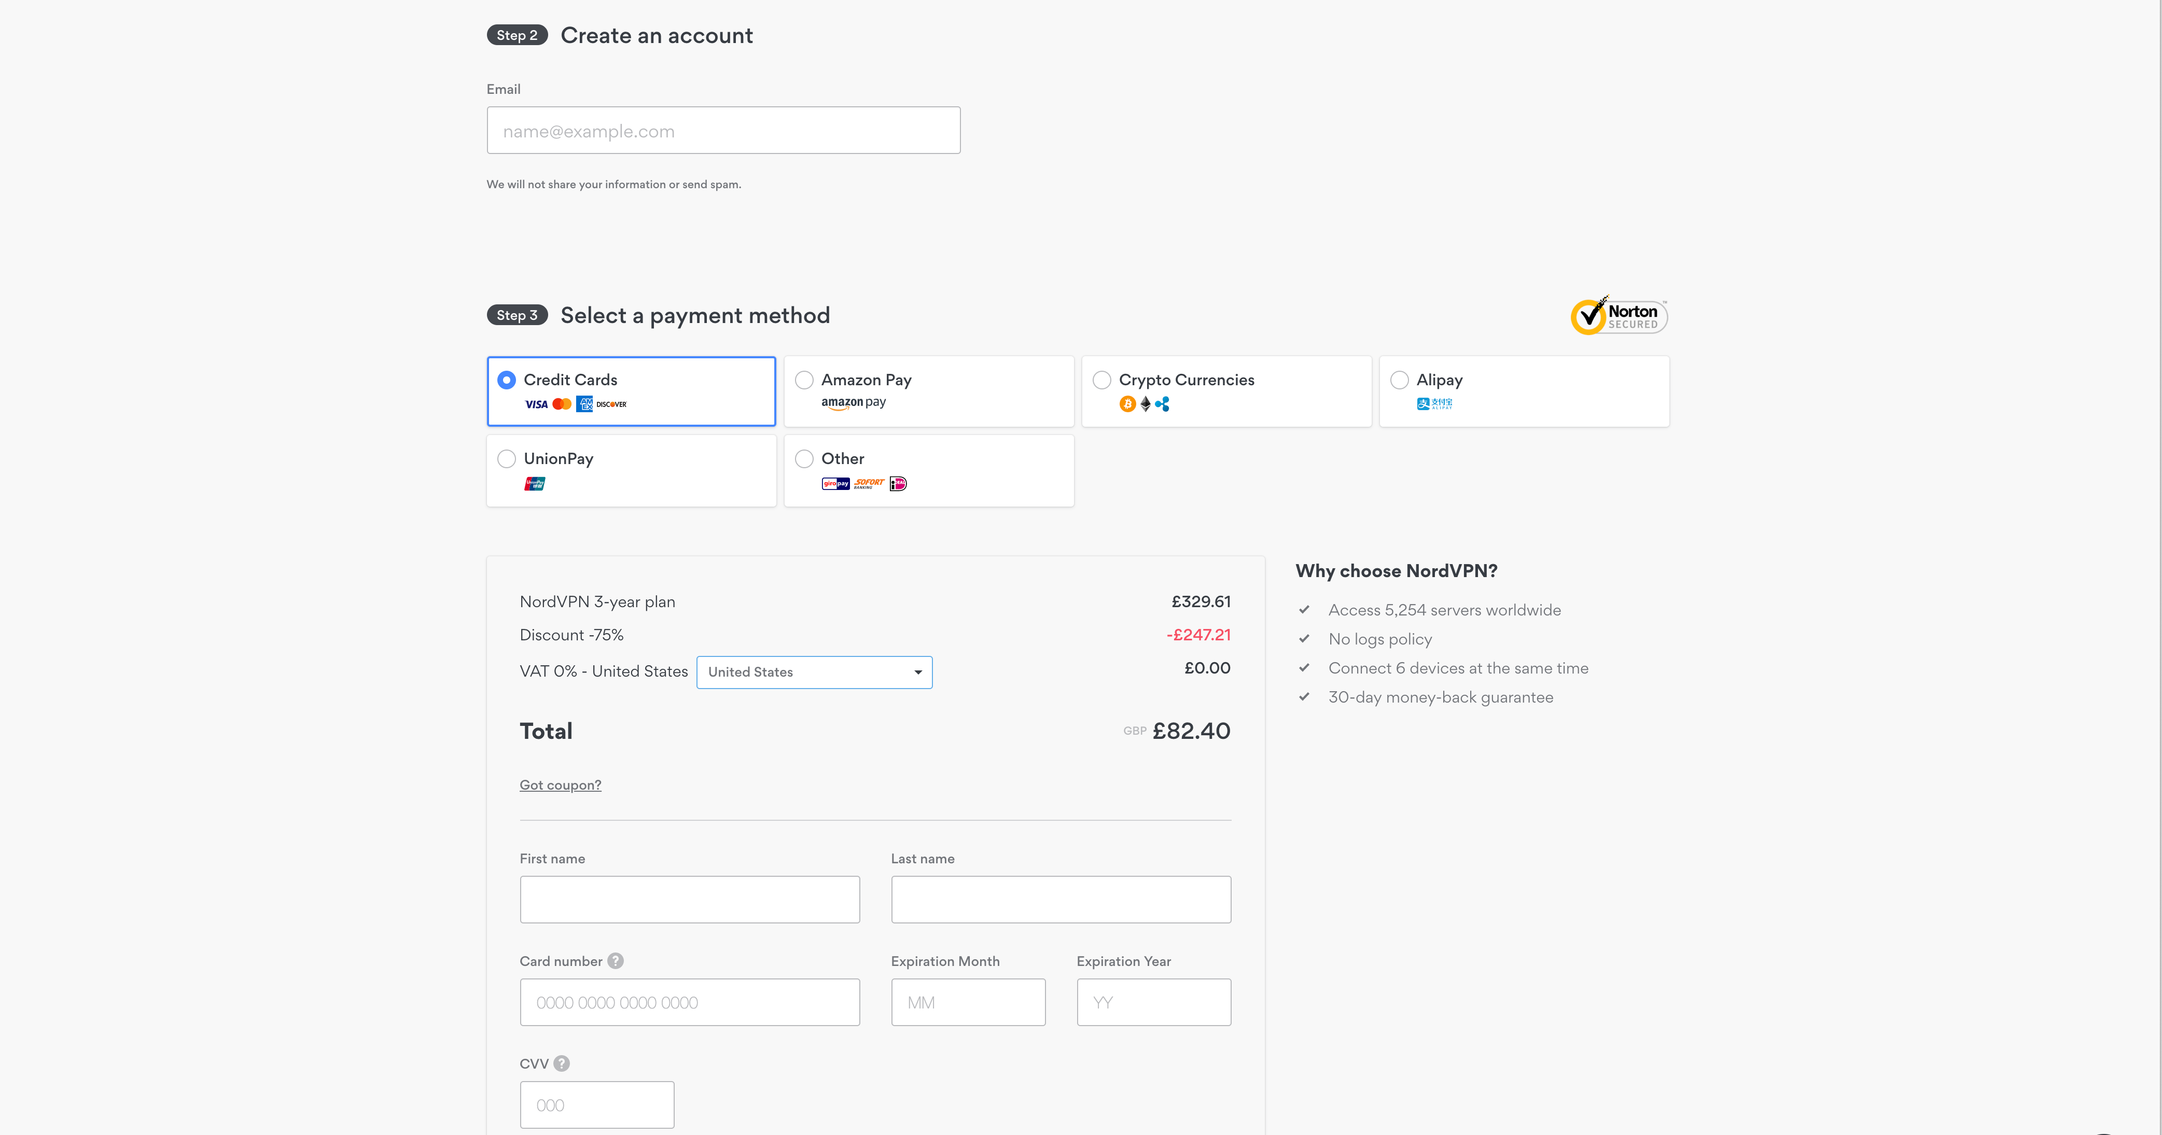The image size is (2162, 1135).
Task: Click "Access 5,254 servers worldwide" text
Action: [1444, 610]
